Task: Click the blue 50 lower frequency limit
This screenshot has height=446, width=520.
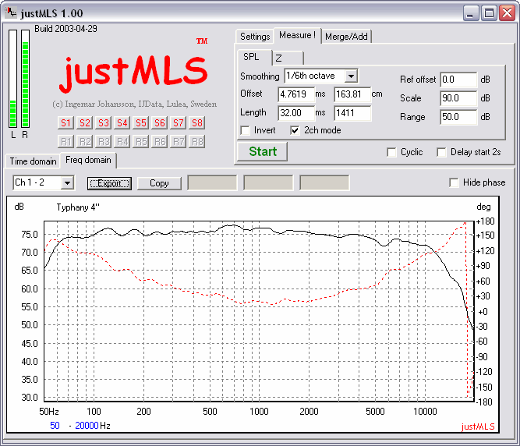Action: pos(55,426)
